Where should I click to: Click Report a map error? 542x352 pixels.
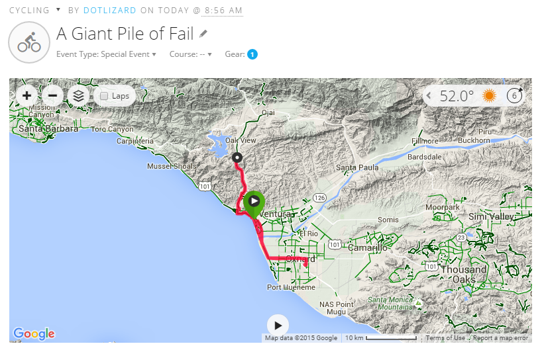[x=500, y=338]
